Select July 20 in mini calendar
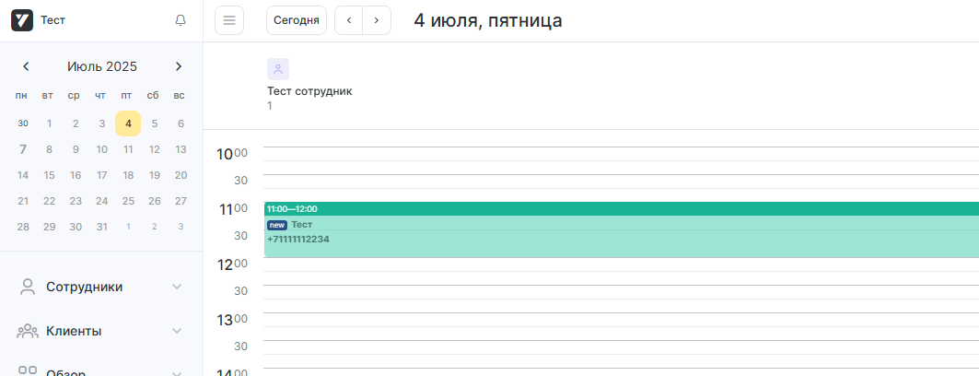Screen dimensions: 979x376 [181, 175]
